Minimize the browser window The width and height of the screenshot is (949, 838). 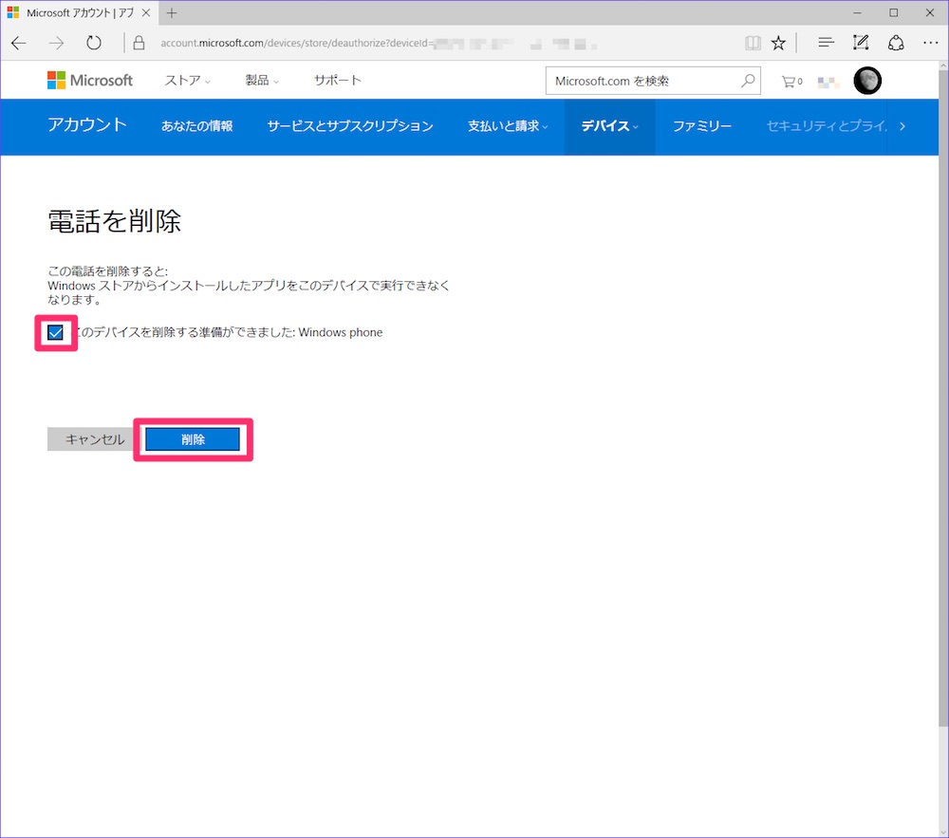857,12
